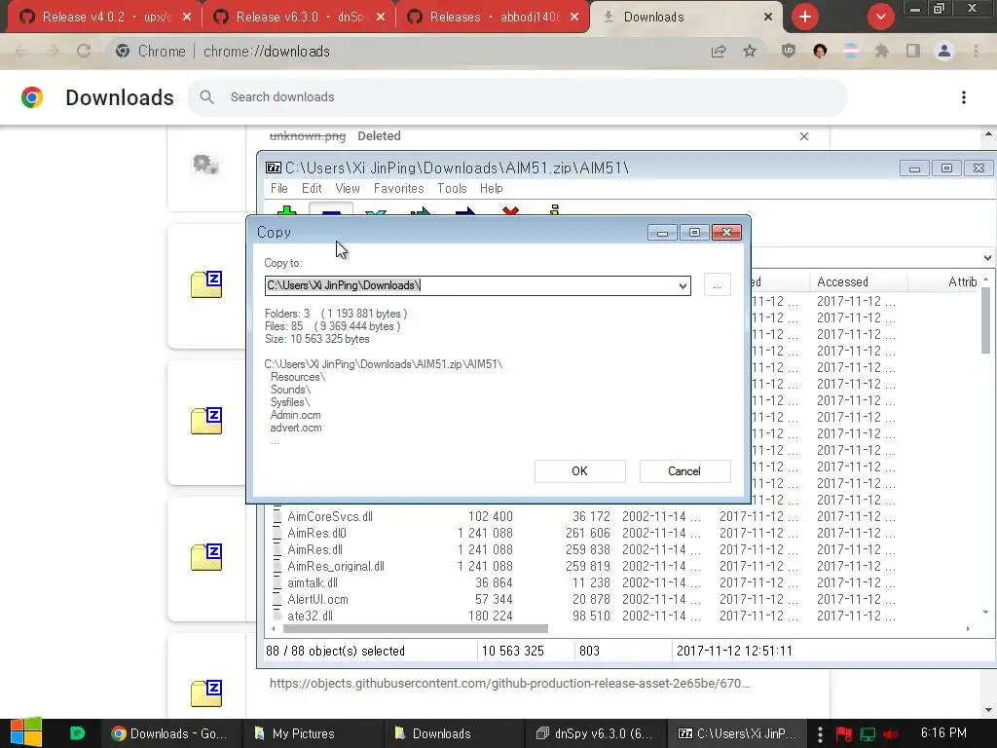This screenshot has width=997, height=748.
Task: Click the Chrome logo on Downloads page
Action: (x=32, y=96)
